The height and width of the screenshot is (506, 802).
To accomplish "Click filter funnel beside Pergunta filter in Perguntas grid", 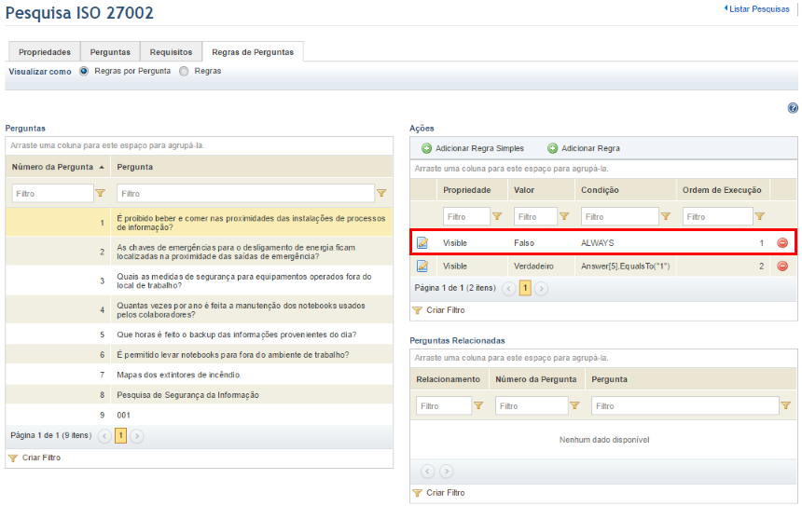I will point(381,193).
